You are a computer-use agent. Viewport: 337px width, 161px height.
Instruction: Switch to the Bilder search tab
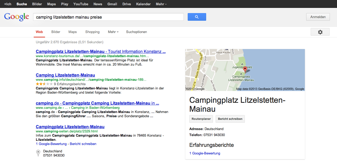tap(56, 32)
